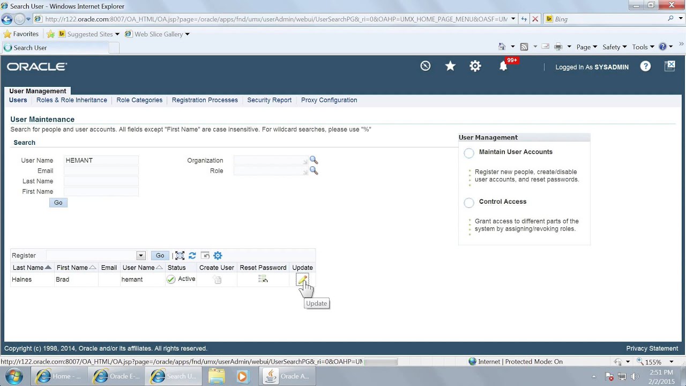Click Bing search magnifier icon
686x386 pixels.
point(670,19)
